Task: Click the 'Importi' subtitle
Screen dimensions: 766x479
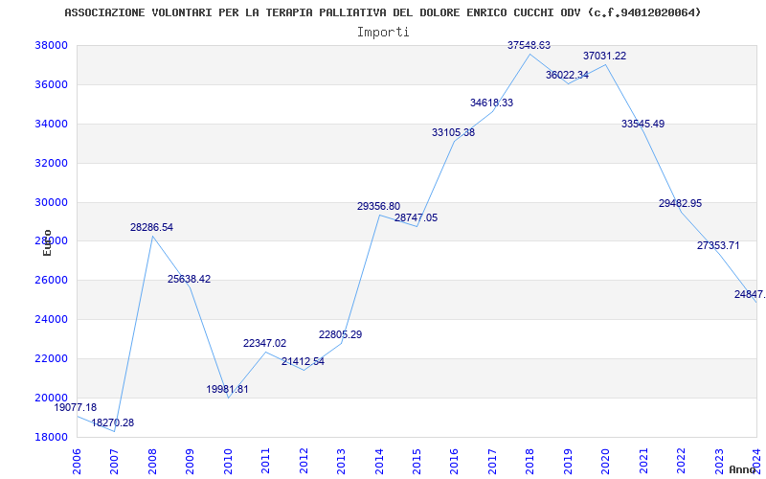Action: coord(383,33)
